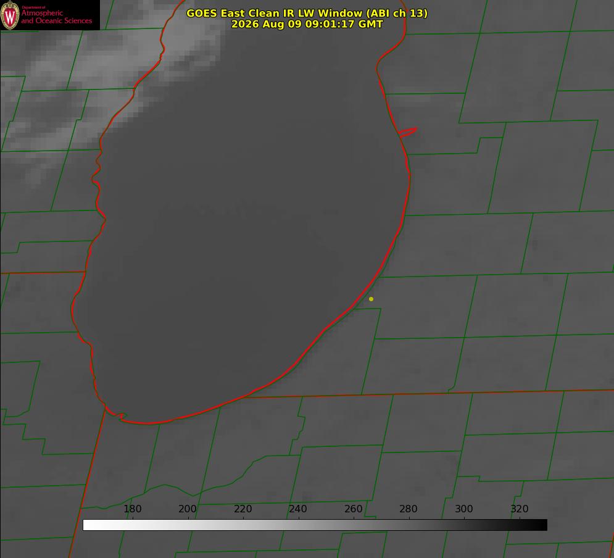This screenshot has height=558, width=614.
Task: Click the 300 colorbar label
Action: 464,509
